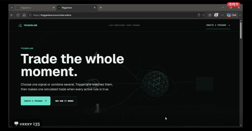Close the first Triggerlane tab
This screenshot has width=252, height=131.
tap(54, 8)
